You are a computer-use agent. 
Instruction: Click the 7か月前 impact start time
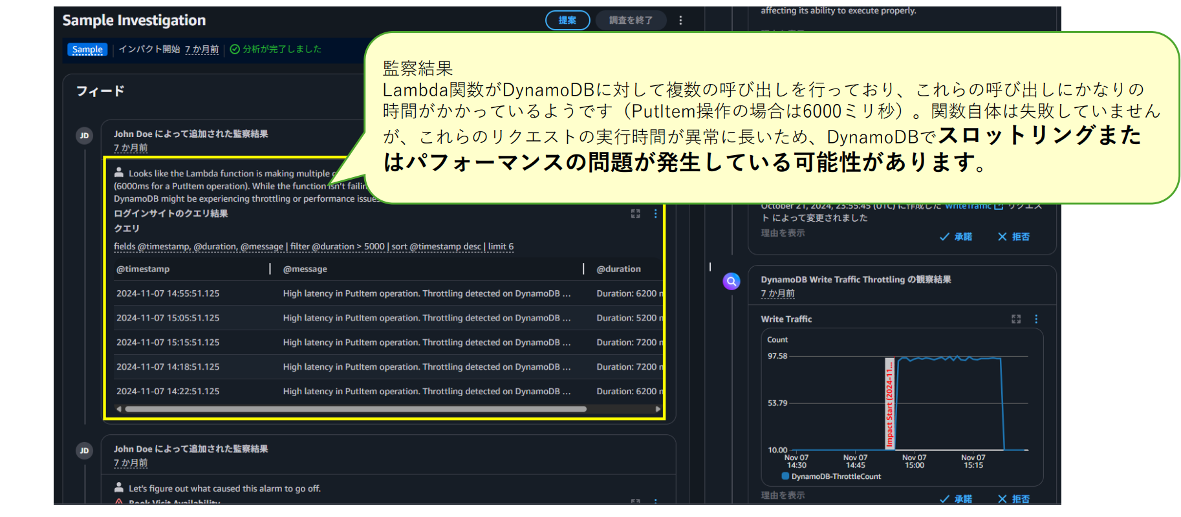pos(202,49)
